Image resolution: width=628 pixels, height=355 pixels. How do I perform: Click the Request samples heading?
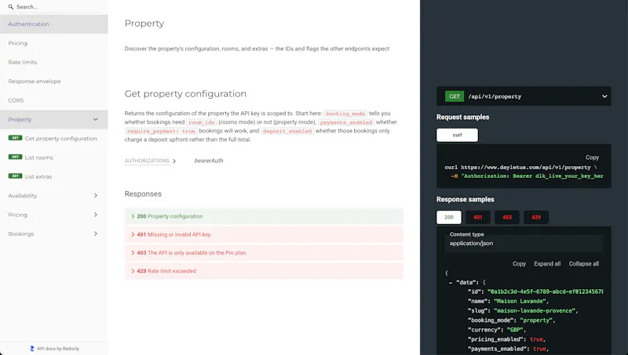point(462,117)
